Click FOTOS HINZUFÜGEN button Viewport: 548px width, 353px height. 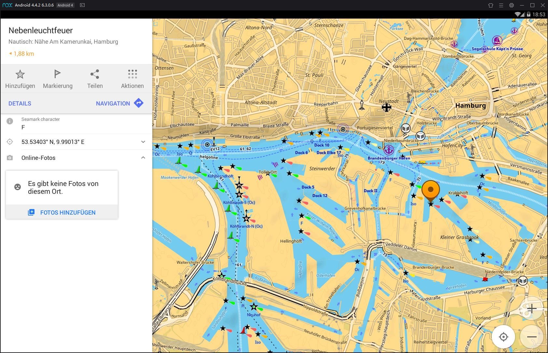62,212
